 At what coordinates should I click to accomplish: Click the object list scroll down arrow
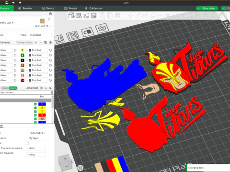53,122
